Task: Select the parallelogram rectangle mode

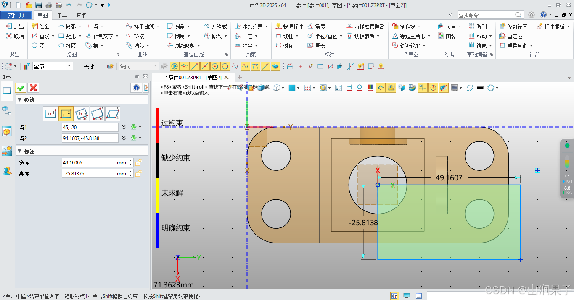Action: (113, 114)
